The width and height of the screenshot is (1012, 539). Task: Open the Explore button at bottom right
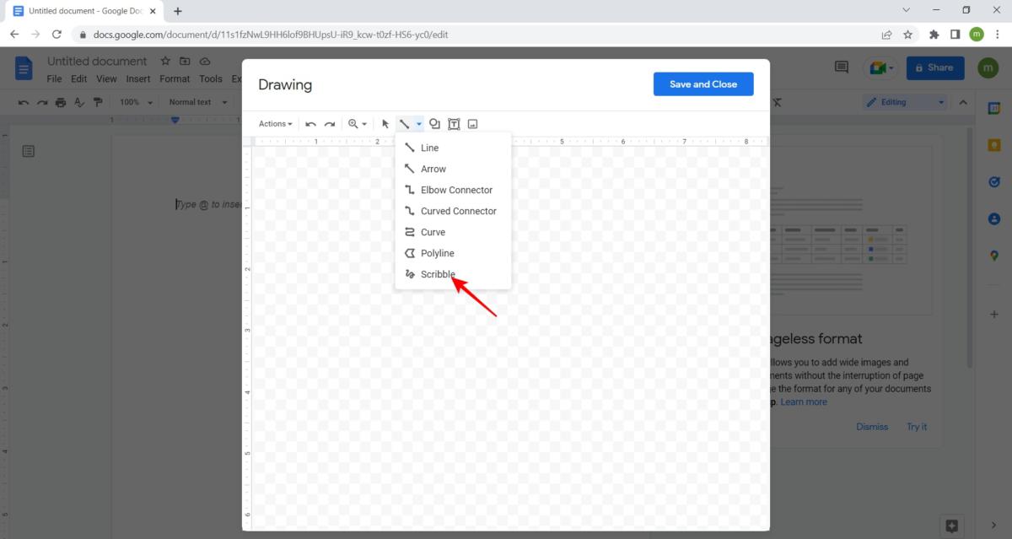(x=952, y=525)
